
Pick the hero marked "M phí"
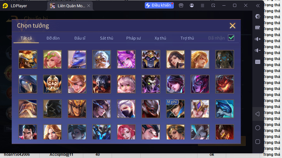[175, 109]
